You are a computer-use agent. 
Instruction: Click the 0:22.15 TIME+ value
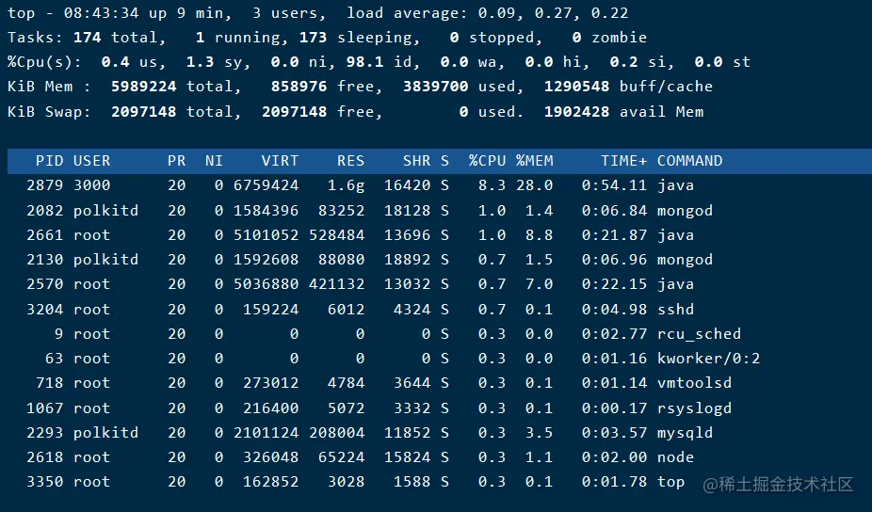(x=615, y=284)
